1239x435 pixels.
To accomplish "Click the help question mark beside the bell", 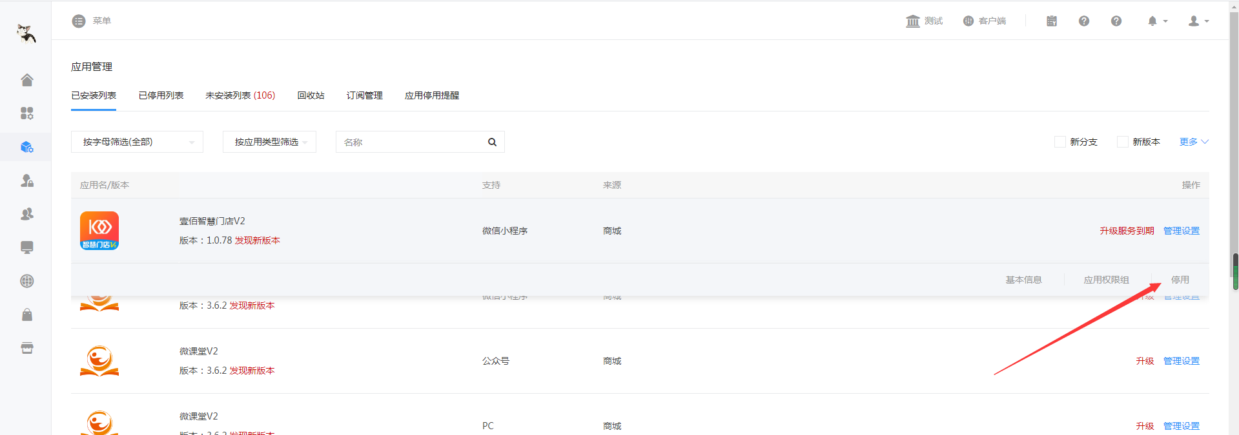I will click(1116, 21).
